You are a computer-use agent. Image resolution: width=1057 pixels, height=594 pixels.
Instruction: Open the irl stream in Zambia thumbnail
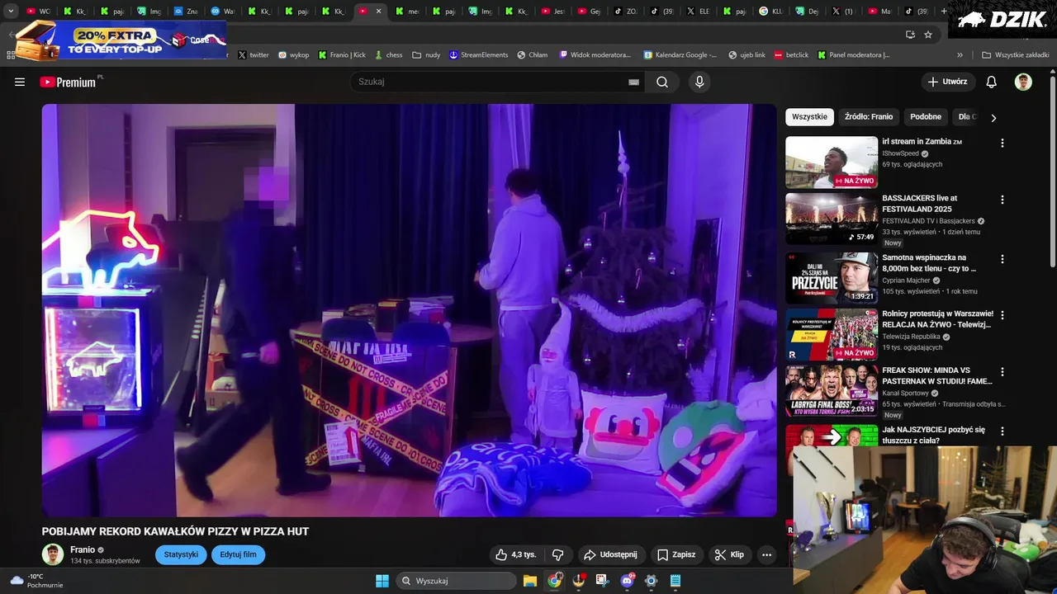[832, 163]
